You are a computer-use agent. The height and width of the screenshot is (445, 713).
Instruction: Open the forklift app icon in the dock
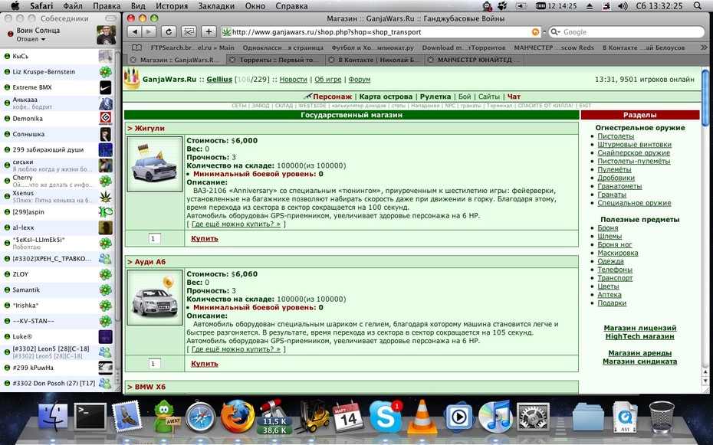coord(313,416)
